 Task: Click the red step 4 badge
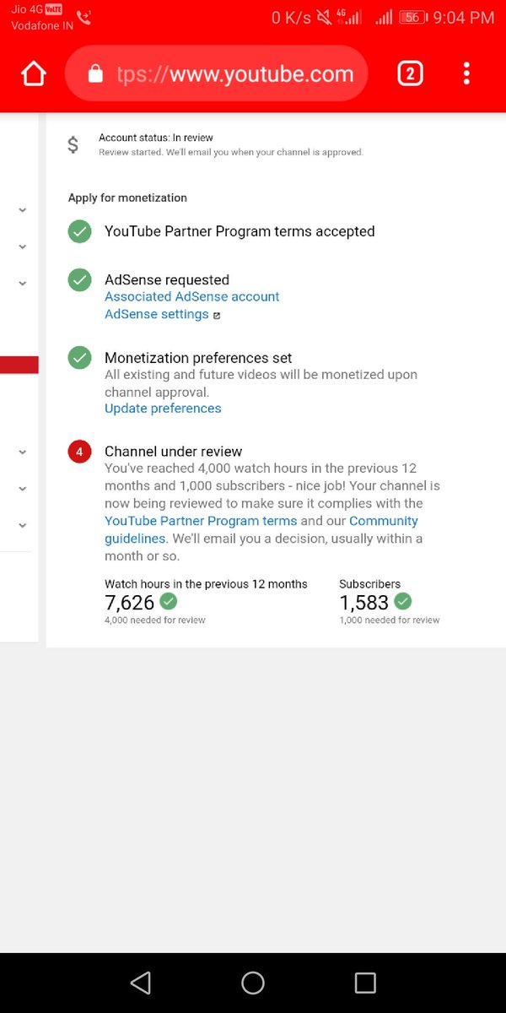pos(80,452)
